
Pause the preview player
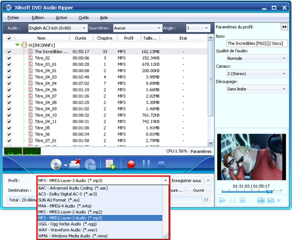coord(232,200)
